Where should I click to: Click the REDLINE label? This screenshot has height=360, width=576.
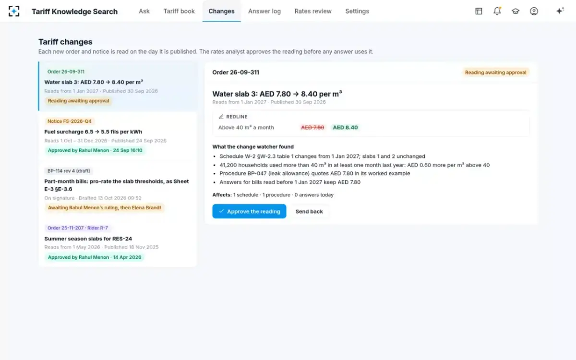click(x=237, y=117)
